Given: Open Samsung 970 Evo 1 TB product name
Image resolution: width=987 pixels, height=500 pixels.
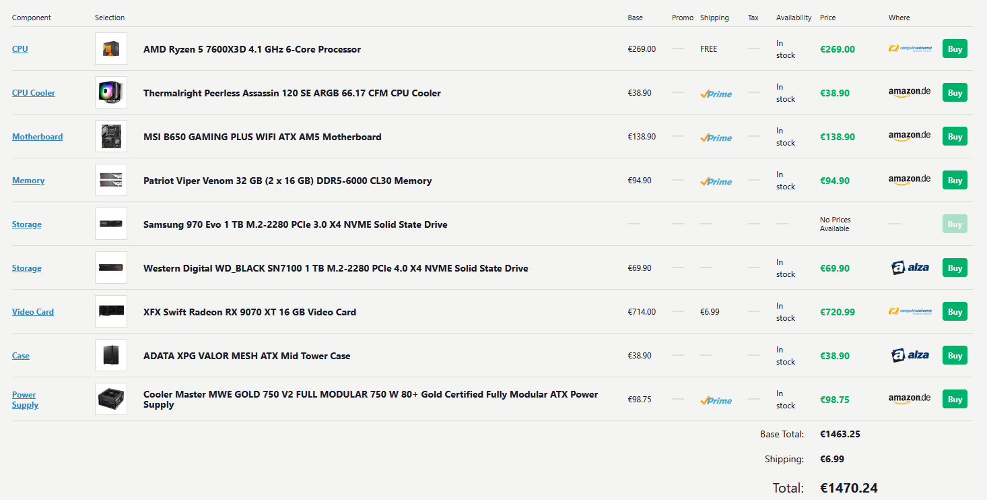Looking at the screenshot, I should coord(296,224).
